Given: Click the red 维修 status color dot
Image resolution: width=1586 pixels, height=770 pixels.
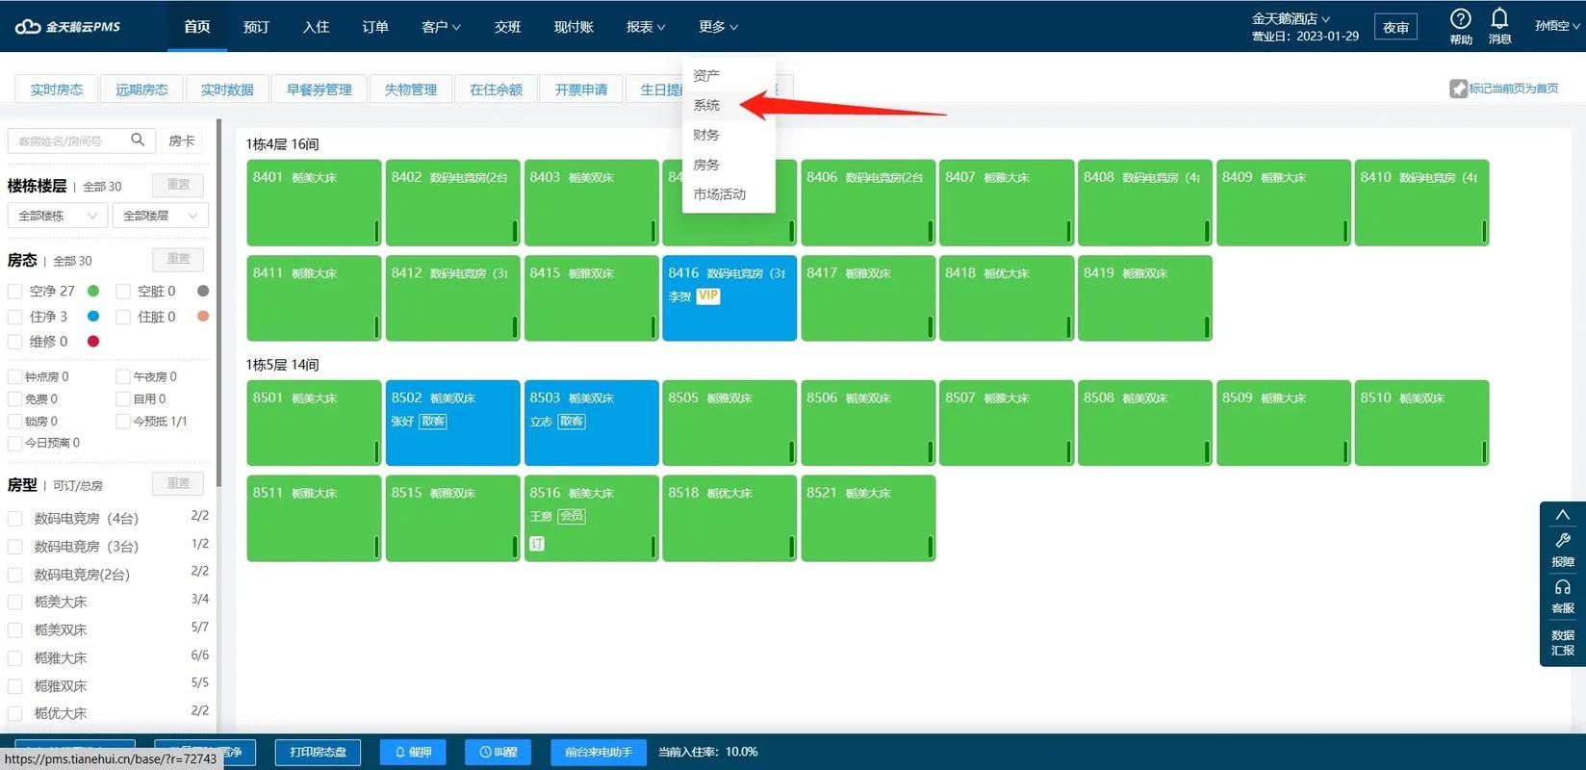Looking at the screenshot, I should point(93,342).
